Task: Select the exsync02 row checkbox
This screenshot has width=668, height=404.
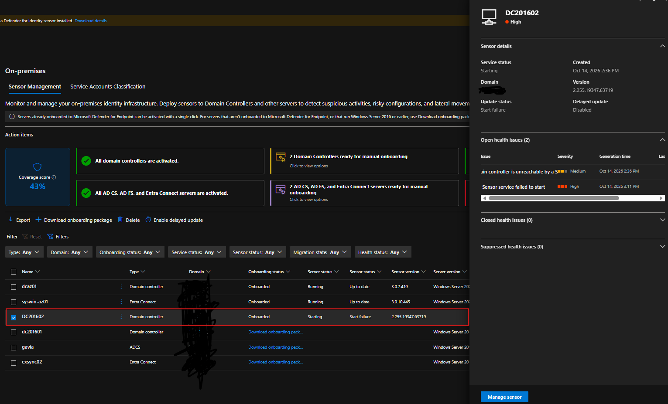Action: coord(14,363)
